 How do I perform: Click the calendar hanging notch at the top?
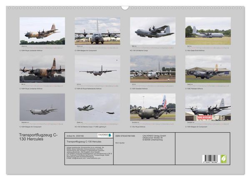(125, 7)
